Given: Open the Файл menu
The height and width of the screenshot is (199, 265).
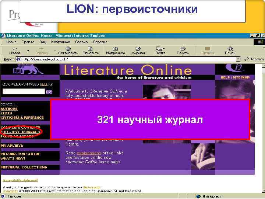Looking at the screenshot, I should pos(11,42).
